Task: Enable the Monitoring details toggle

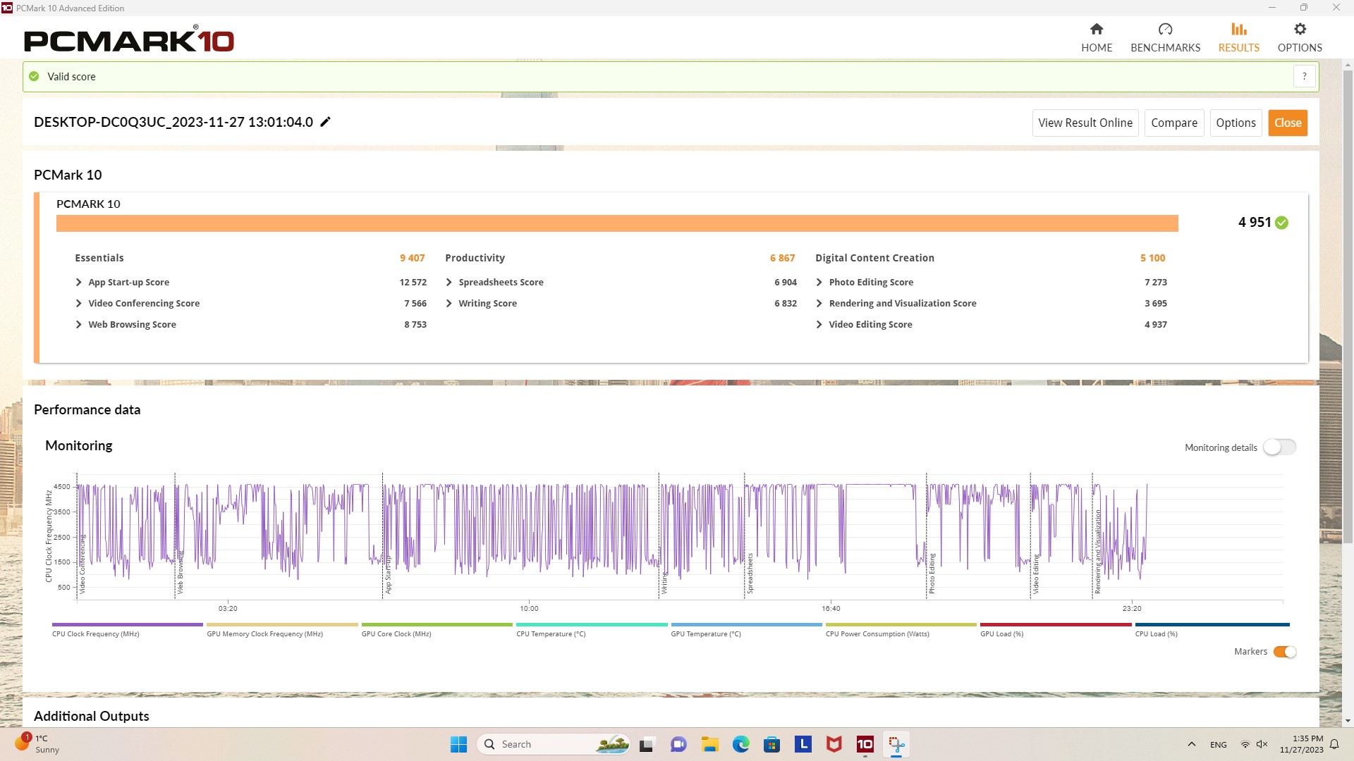Action: click(1279, 447)
